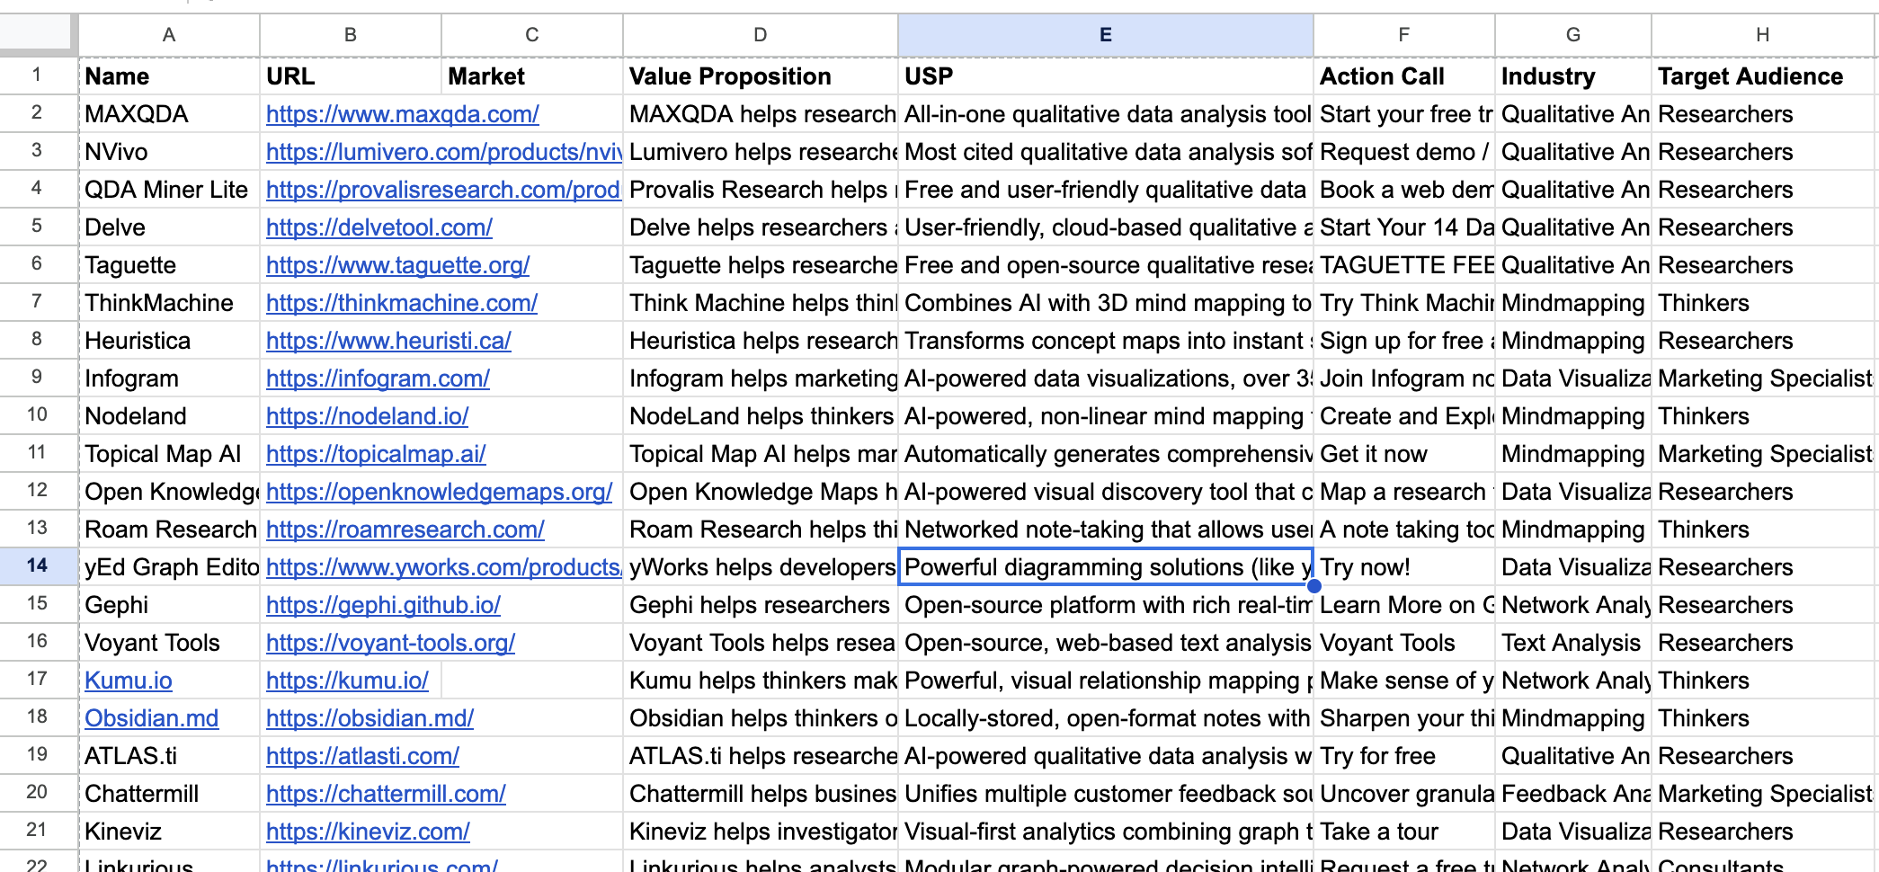Select the 'Name' header cell
The height and width of the screenshot is (872, 1879).
(x=169, y=76)
